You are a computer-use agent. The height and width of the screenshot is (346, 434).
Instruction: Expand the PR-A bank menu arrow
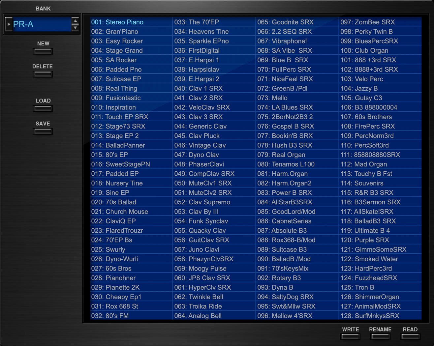pyautogui.click(x=9, y=24)
